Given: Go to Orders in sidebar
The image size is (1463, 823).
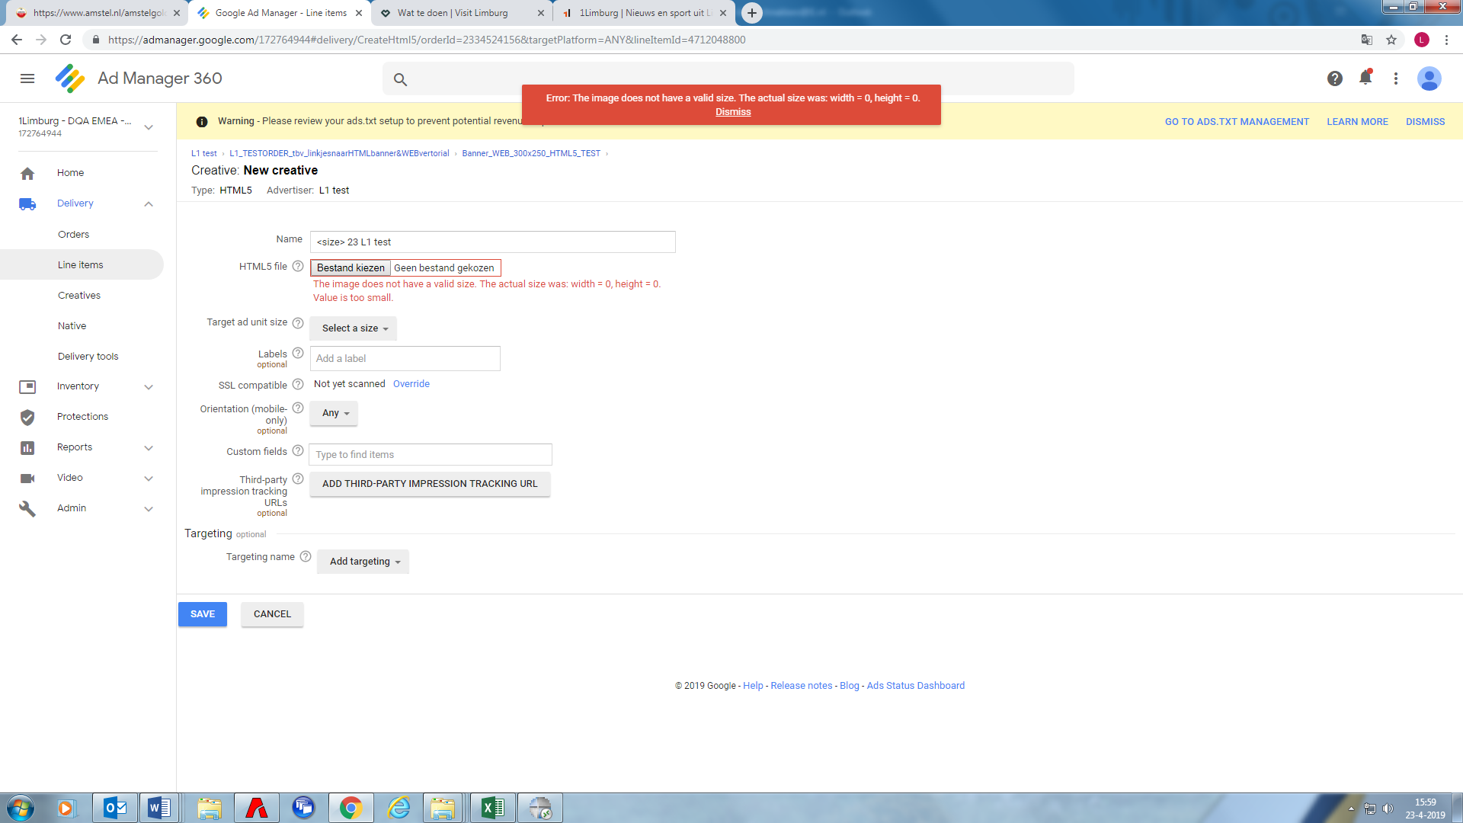Looking at the screenshot, I should point(73,235).
